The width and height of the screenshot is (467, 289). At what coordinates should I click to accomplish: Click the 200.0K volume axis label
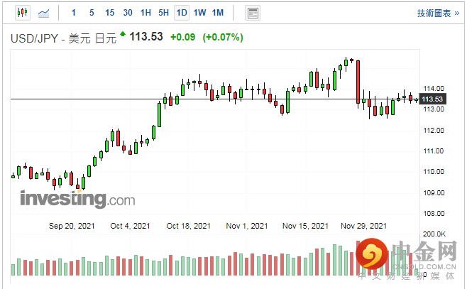point(434,234)
